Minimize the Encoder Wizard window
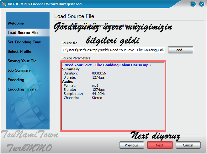The image size is (207, 154). pos(193,4)
